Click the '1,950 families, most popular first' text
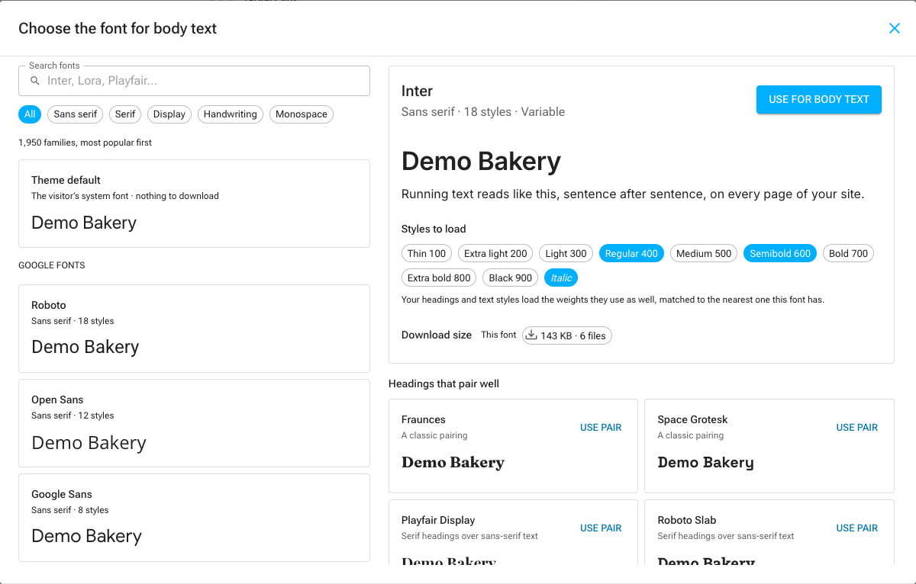This screenshot has height=584, width=916. pos(85,143)
